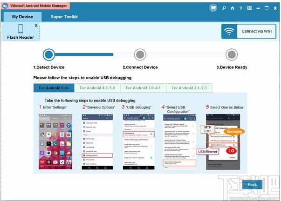The width and height of the screenshot is (281, 201).
Task: Click the Connect Device step circle
Action: click(x=140, y=54)
